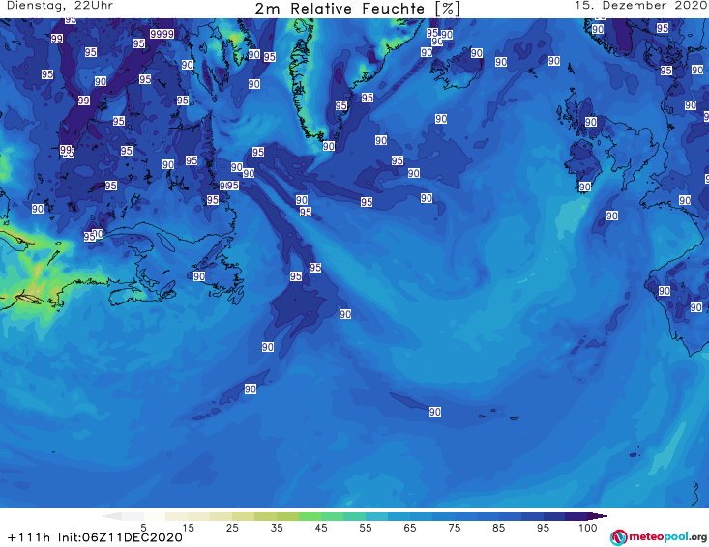Viewport: 709px width, 547px height.
Task: Click the meteopool.org logo
Action: pyautogui.click(x=659, y=537)
